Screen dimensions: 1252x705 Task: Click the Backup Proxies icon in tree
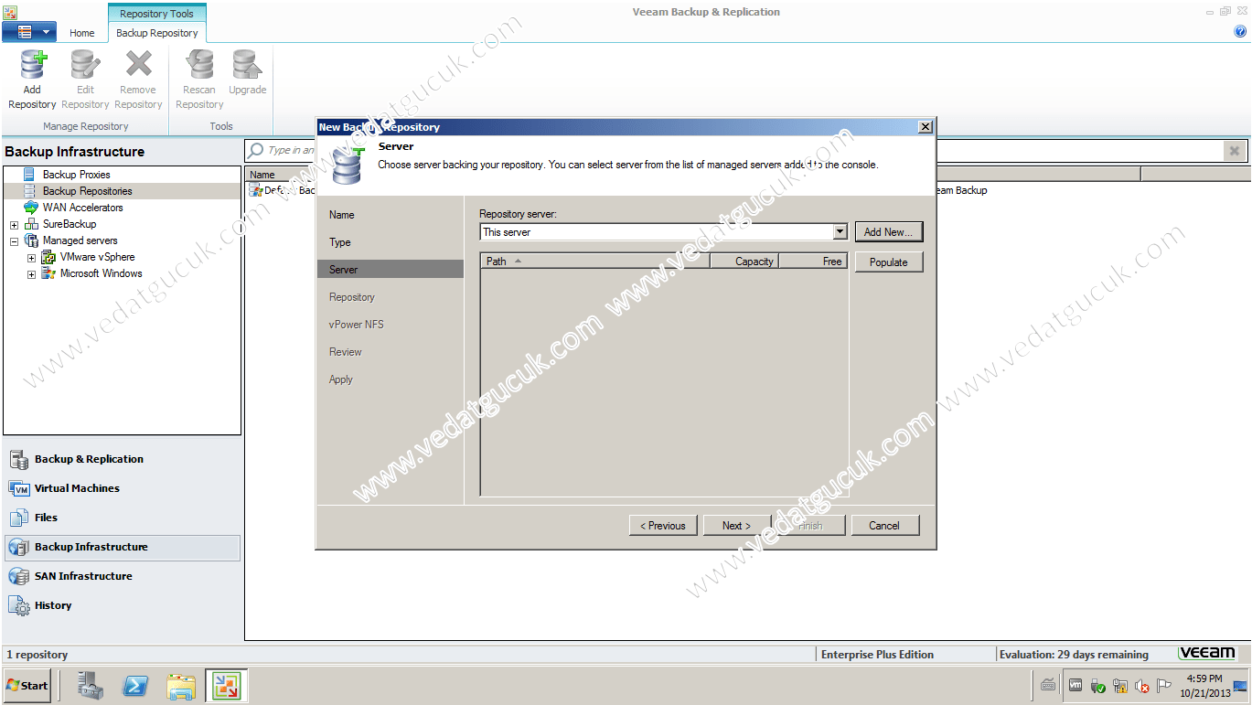pos(29,175)
